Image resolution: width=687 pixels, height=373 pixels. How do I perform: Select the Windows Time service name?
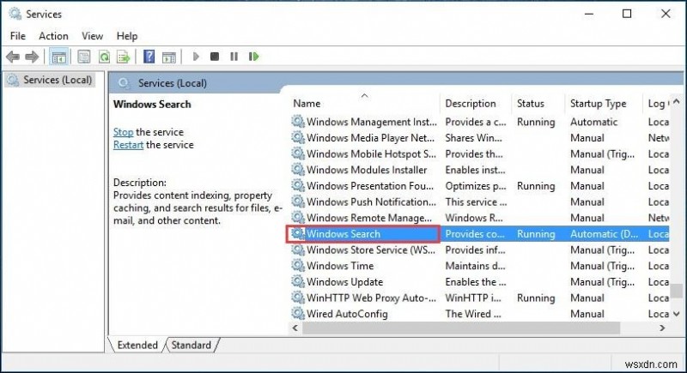point(340,266)
